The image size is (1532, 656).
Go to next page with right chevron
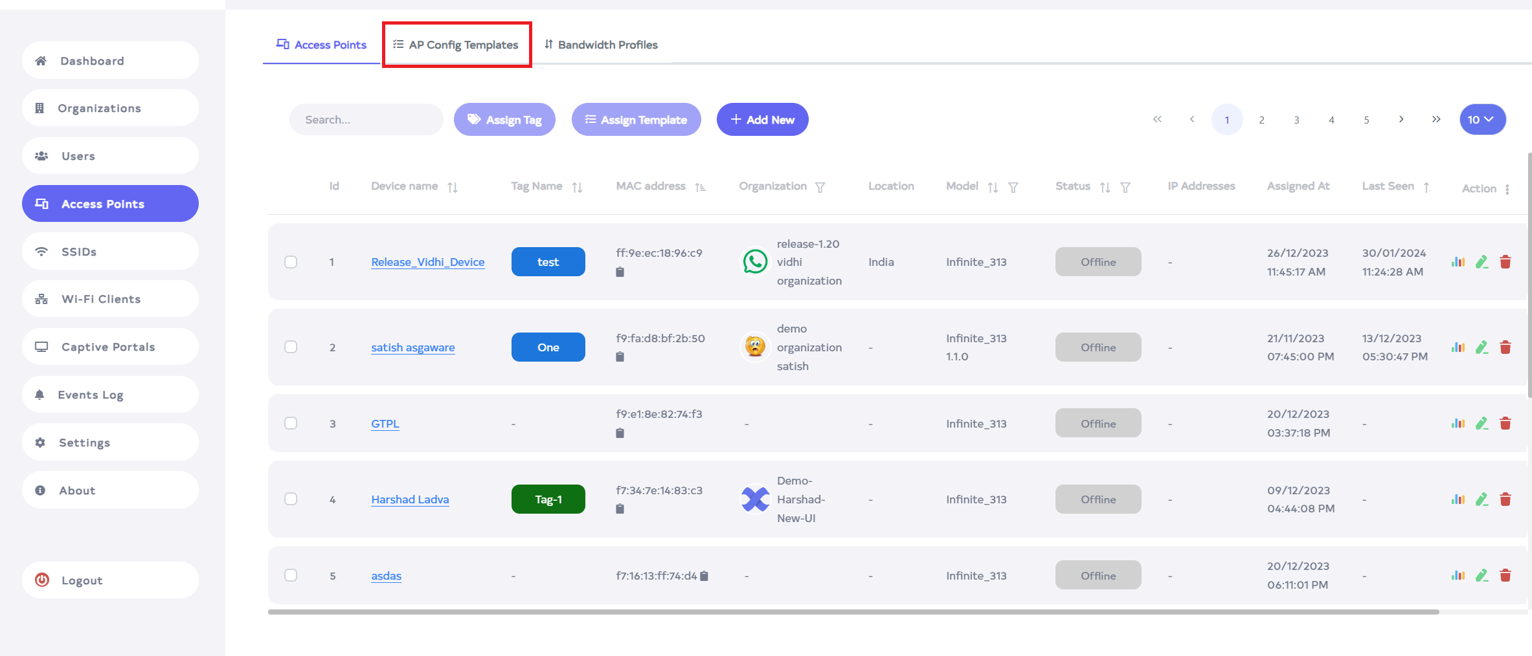(x=1401, y=120)
